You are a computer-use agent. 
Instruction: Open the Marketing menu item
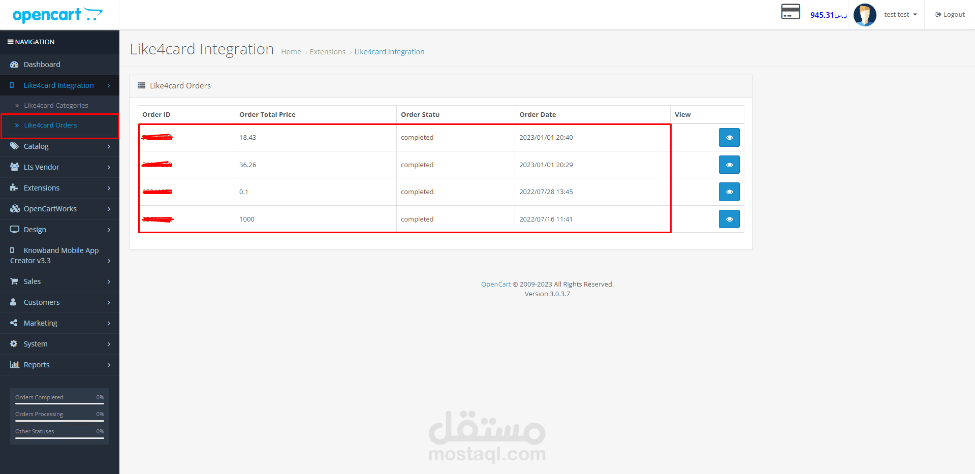click(59, 323)
